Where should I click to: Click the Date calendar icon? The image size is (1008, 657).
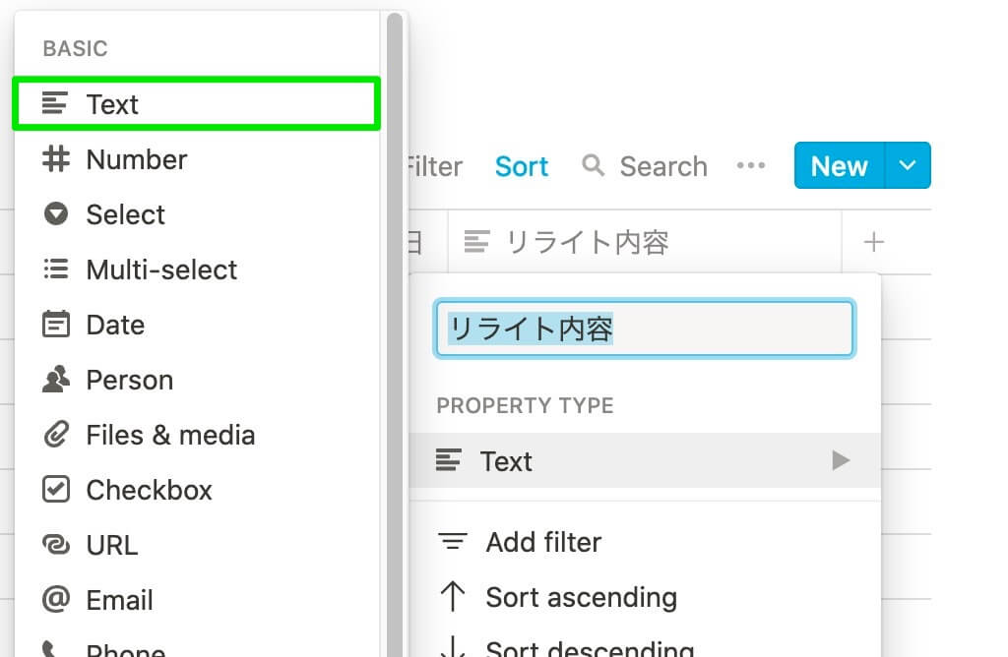[56, 324]
